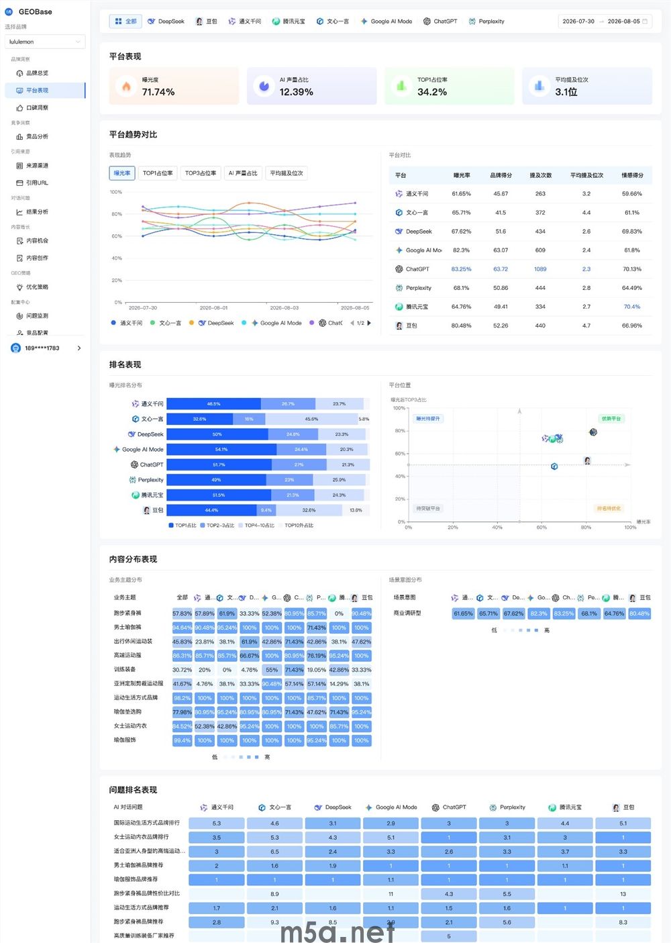Open 内容创作 sidebar icon
This screenshot has width=671, height=943.
pyautogui.click(x=19, y=258)
